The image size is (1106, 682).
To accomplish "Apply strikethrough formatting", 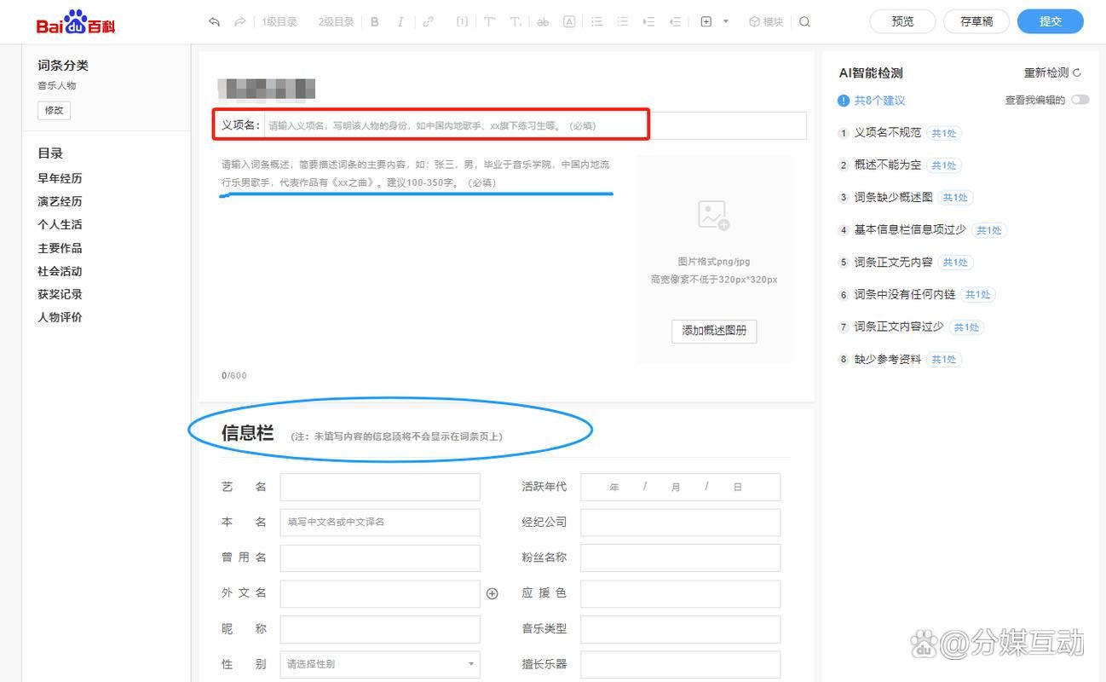I will tap(543, 22).
